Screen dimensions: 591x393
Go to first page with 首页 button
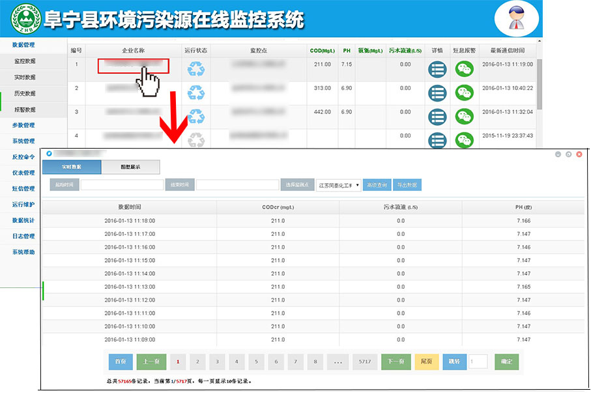(121, 361)
